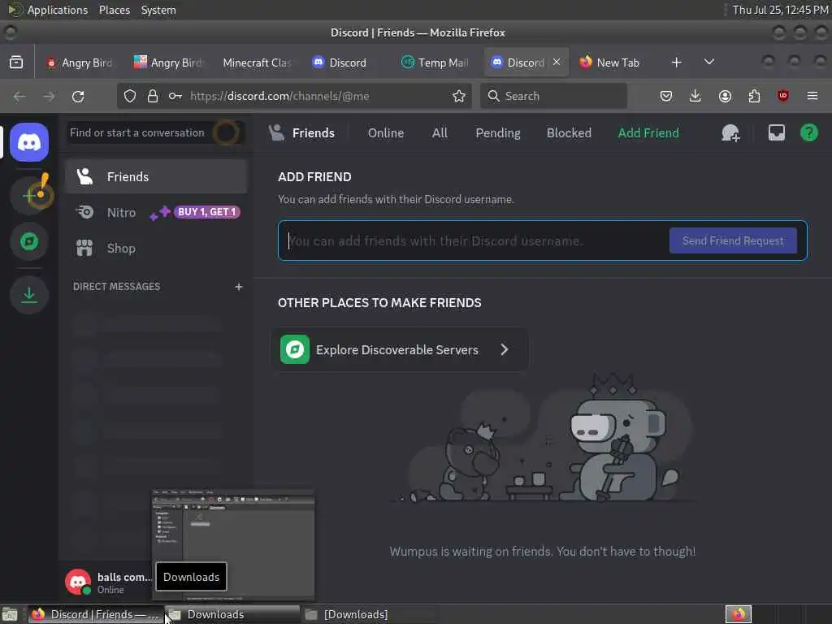This screenshot has height=624, width=832.
Task: Click the Send Friend Request button
Action: click(733, 240)
